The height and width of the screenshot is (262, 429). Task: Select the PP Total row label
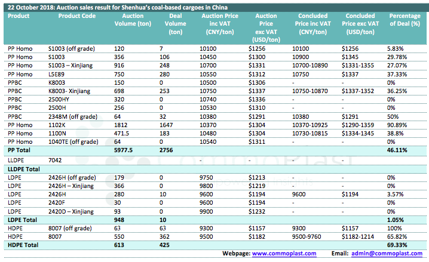[19, 152]
